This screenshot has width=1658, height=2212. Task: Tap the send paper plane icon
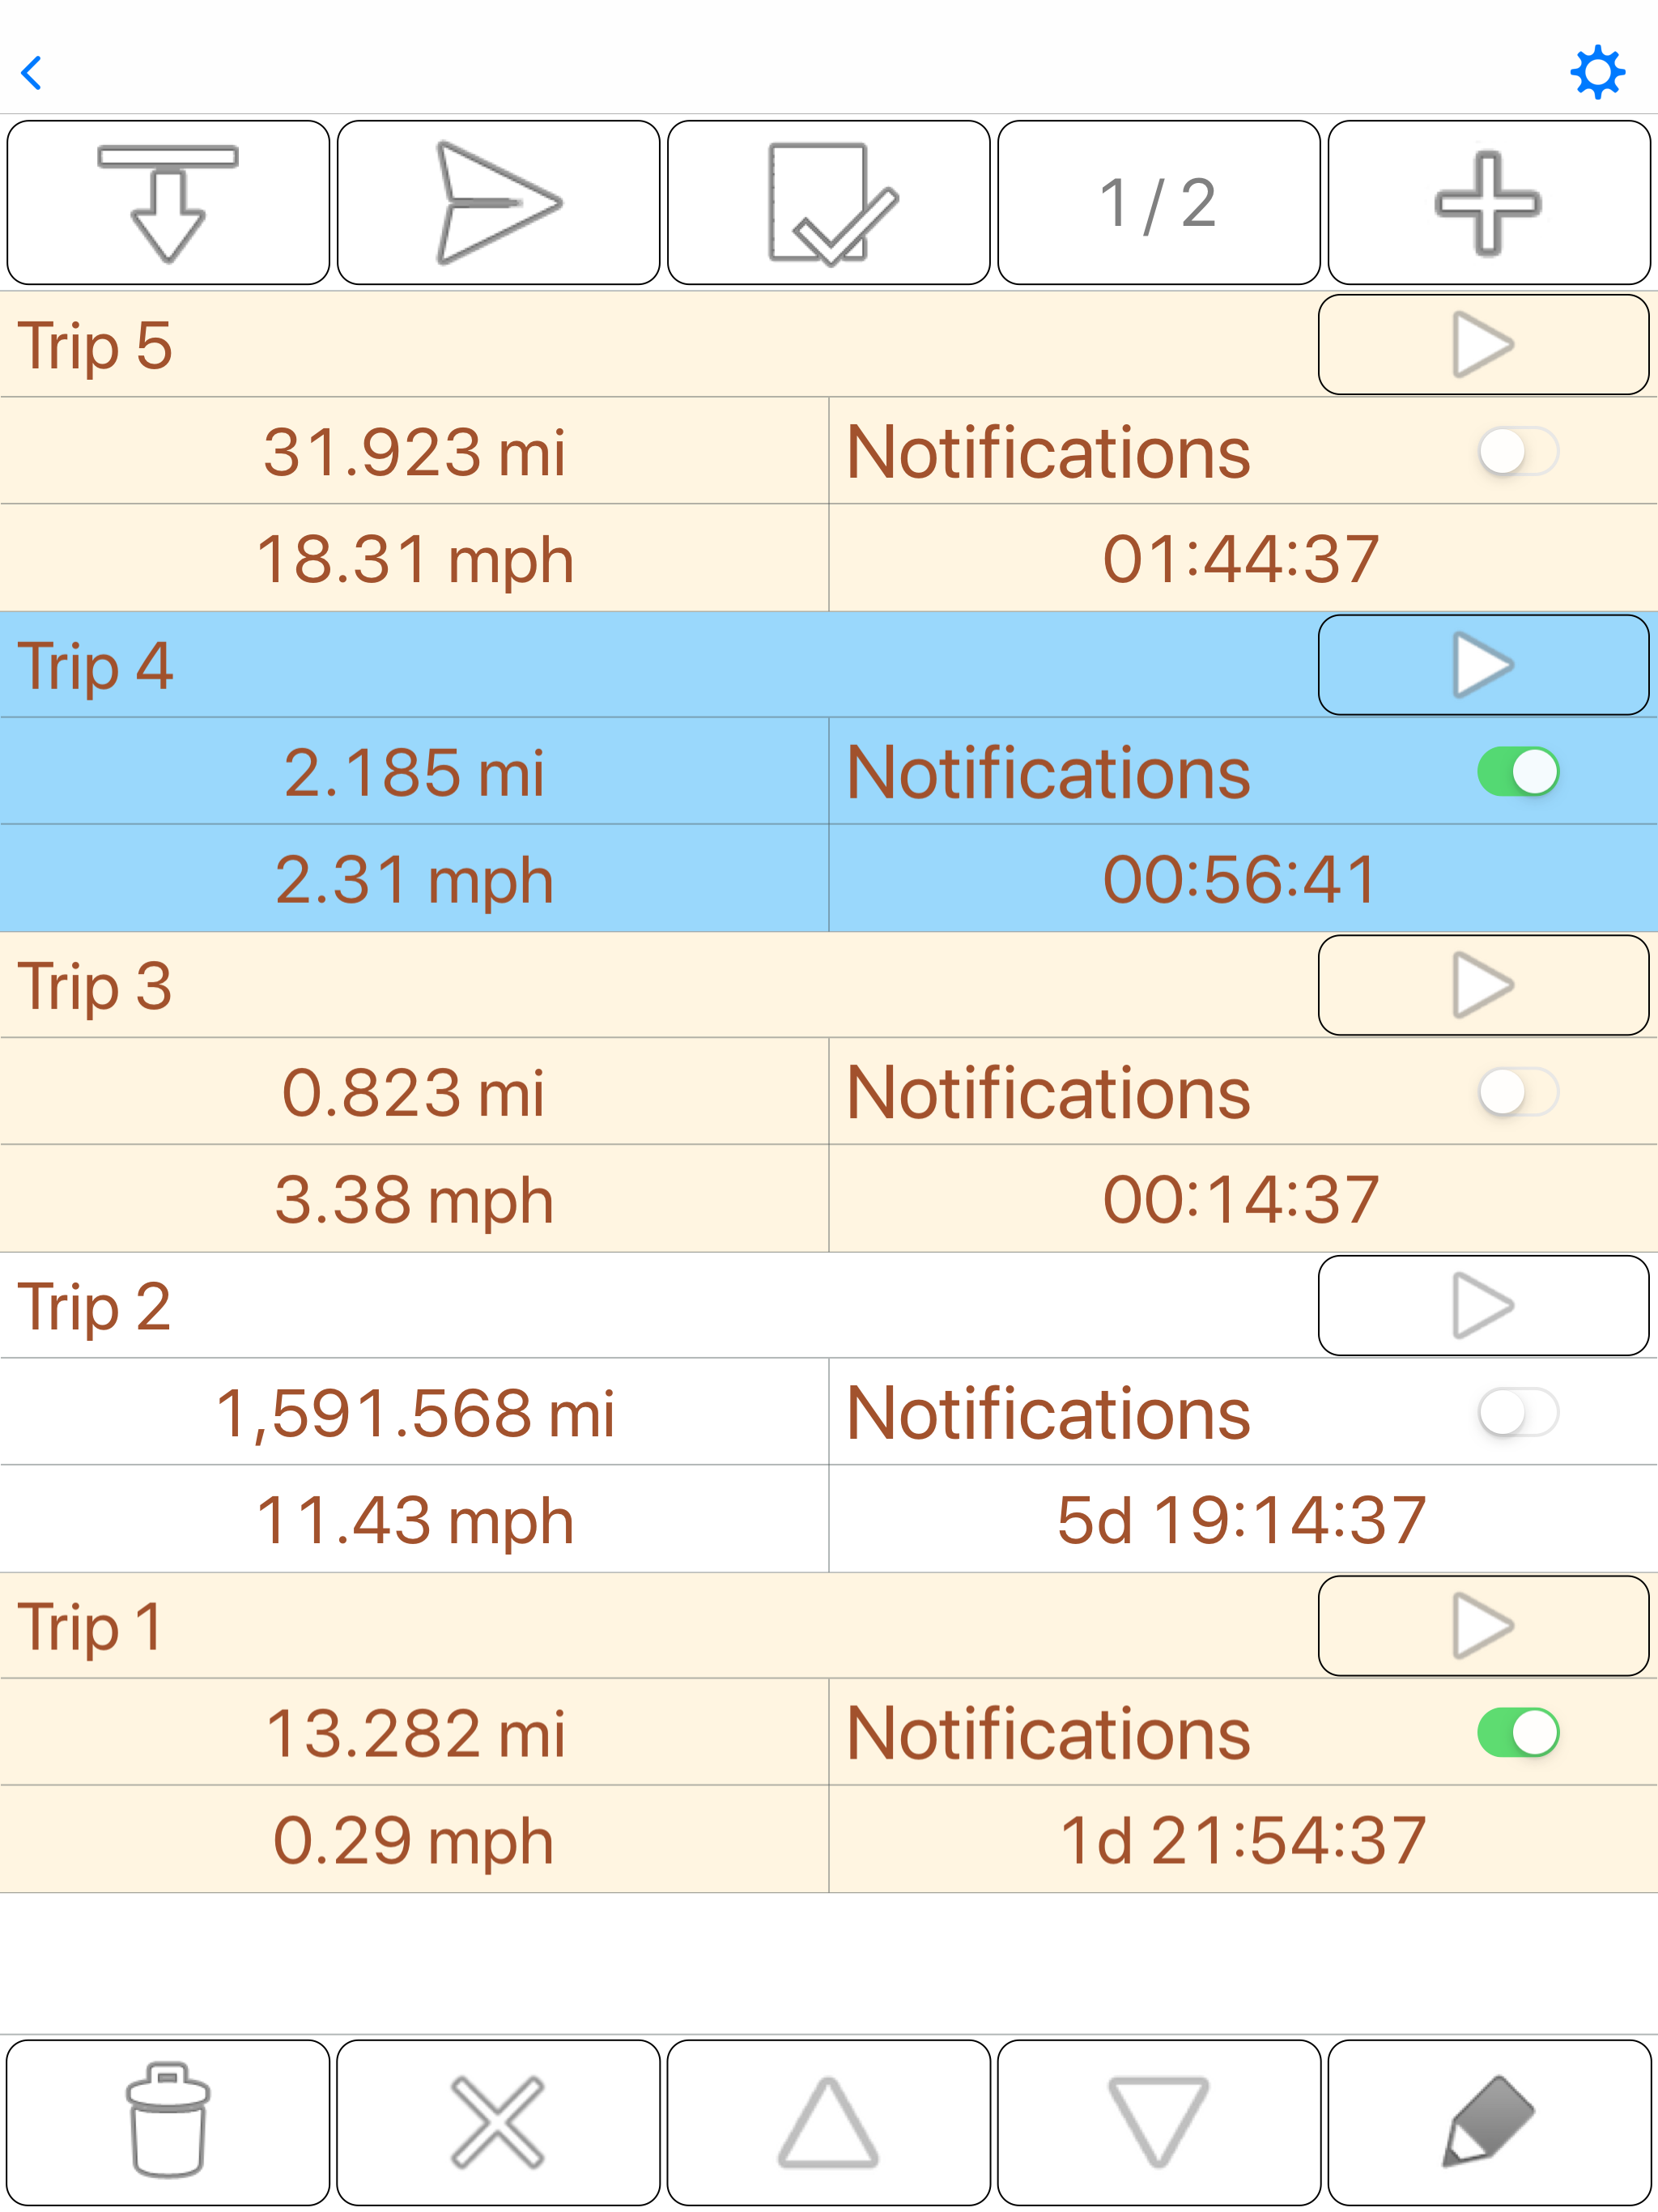click(x=498, y=203)
